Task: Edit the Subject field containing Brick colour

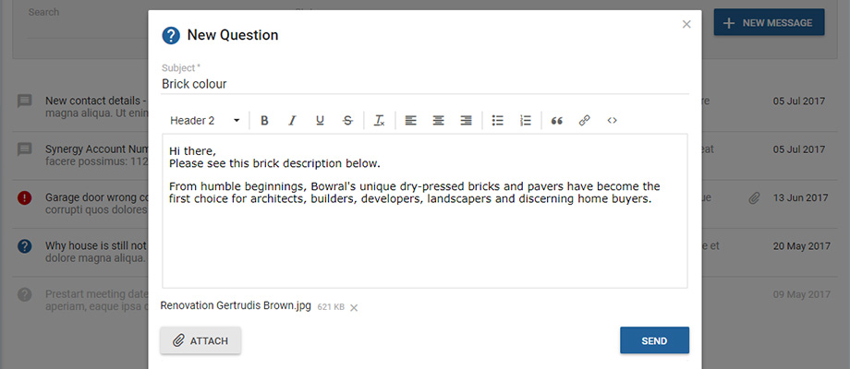Action: (x=425, y=84)
